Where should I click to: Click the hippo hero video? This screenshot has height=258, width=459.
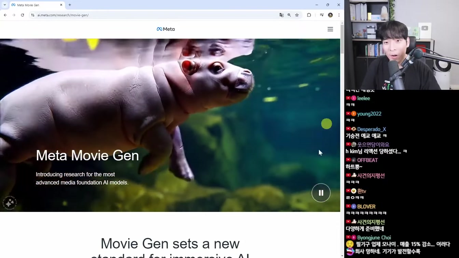click(170, 125)
